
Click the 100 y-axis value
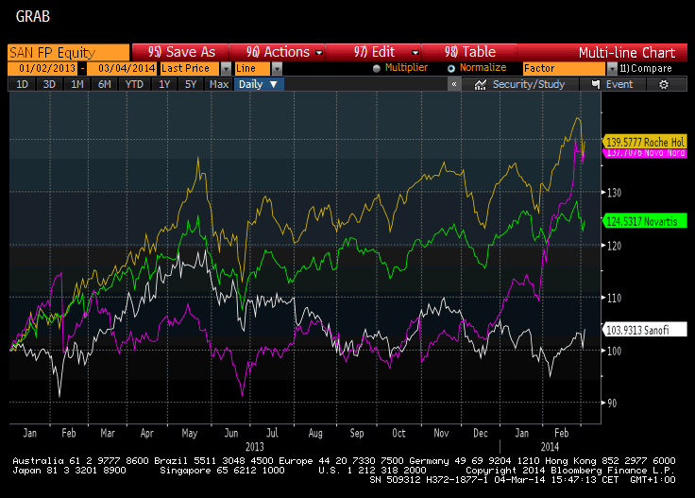coord(615,351)
